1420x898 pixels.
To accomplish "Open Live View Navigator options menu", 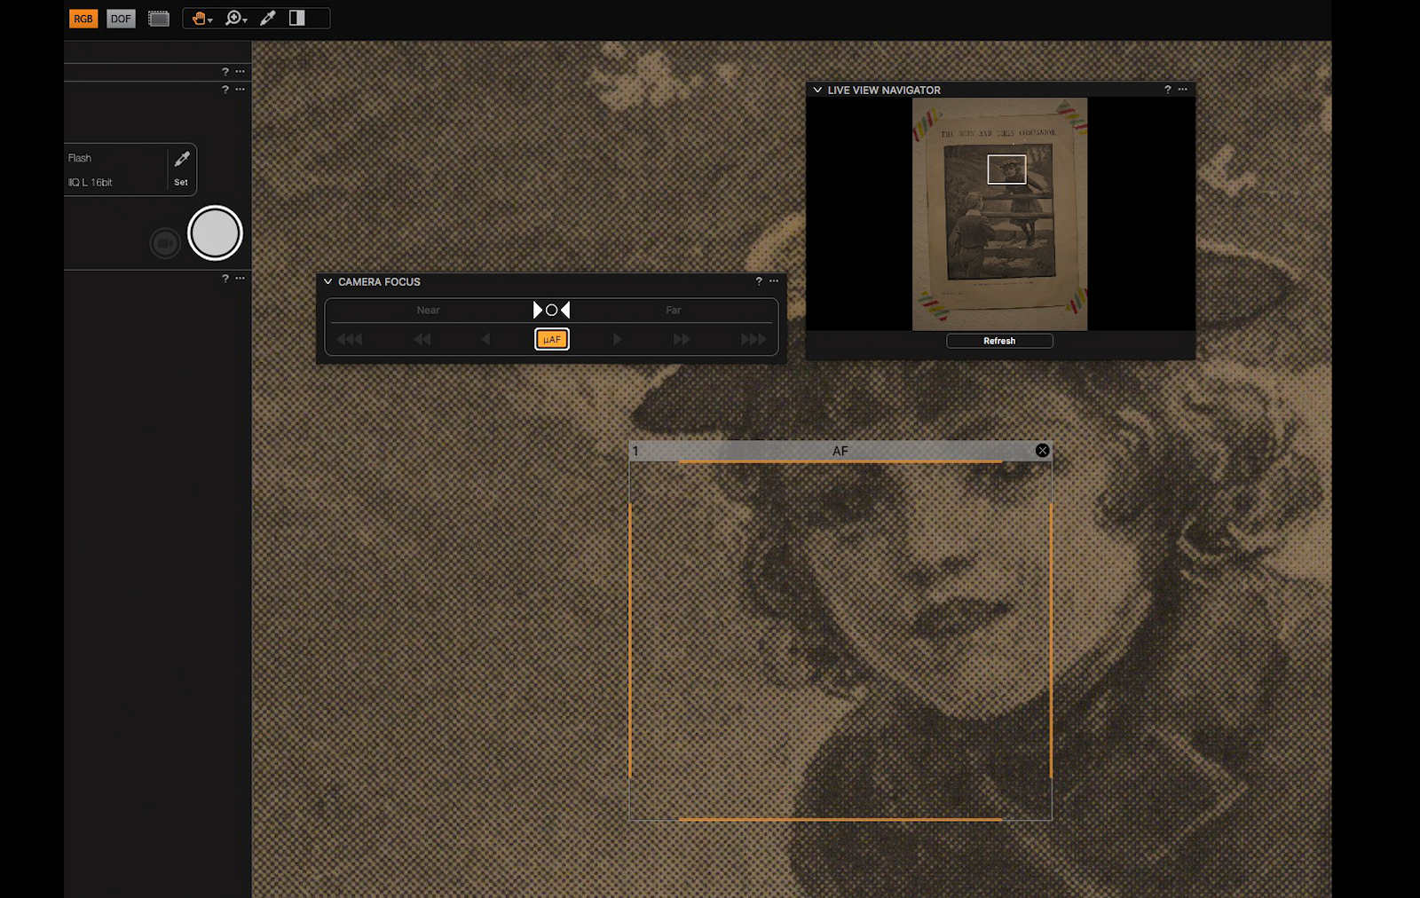I will pyautogui.click(x=1183, y=90).
